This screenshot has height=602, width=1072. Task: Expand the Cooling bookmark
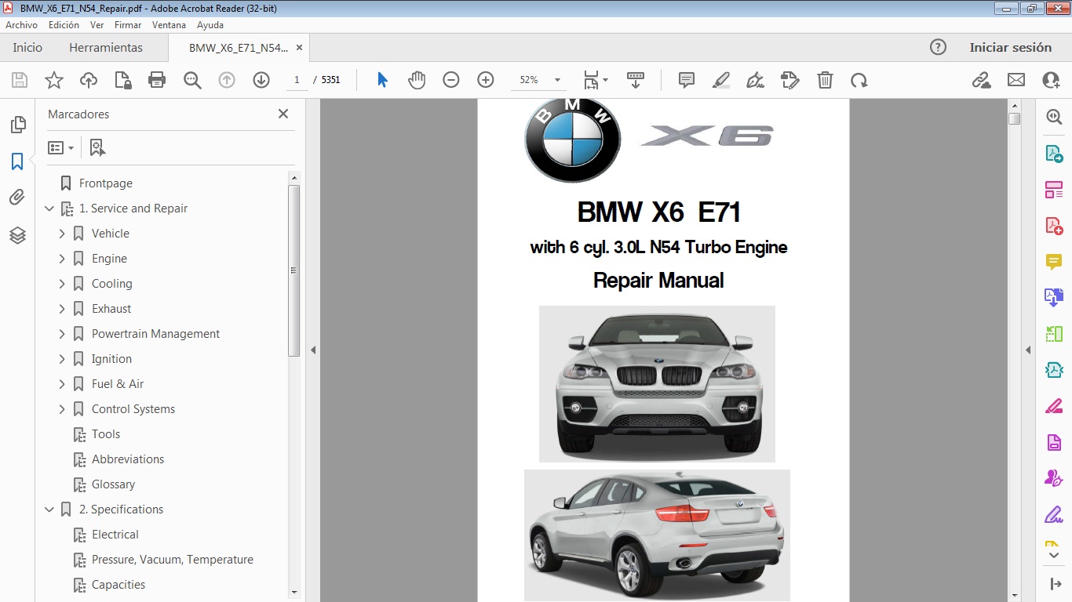[x=62, y=284]
